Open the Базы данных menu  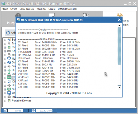coord(27,9)
